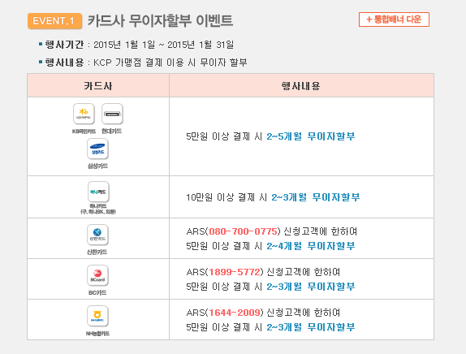
Task: Select the 하나카드 logo icon
Action: [x=98, y=192]
